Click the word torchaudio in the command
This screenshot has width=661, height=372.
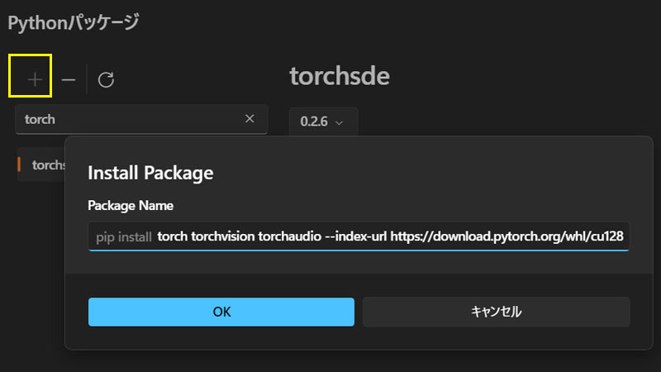tap(290, 237)
